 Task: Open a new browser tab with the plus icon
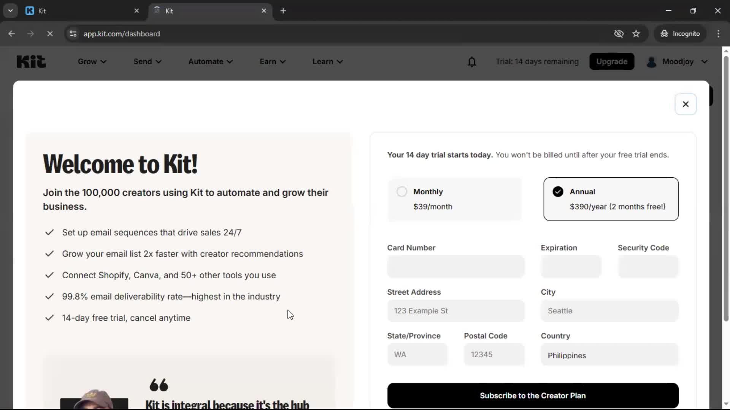pyautogui.click(x=283, y=11)
